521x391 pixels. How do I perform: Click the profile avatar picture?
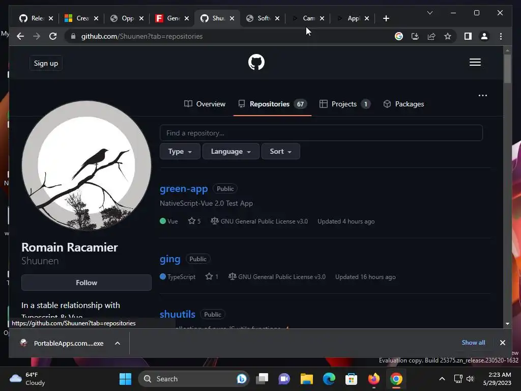point(86,165)
